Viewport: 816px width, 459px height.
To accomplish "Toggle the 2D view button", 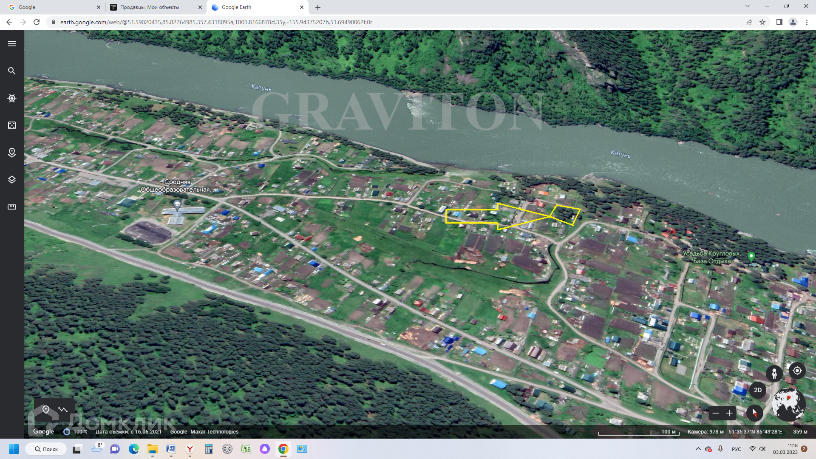I will [x=757, y=390].
